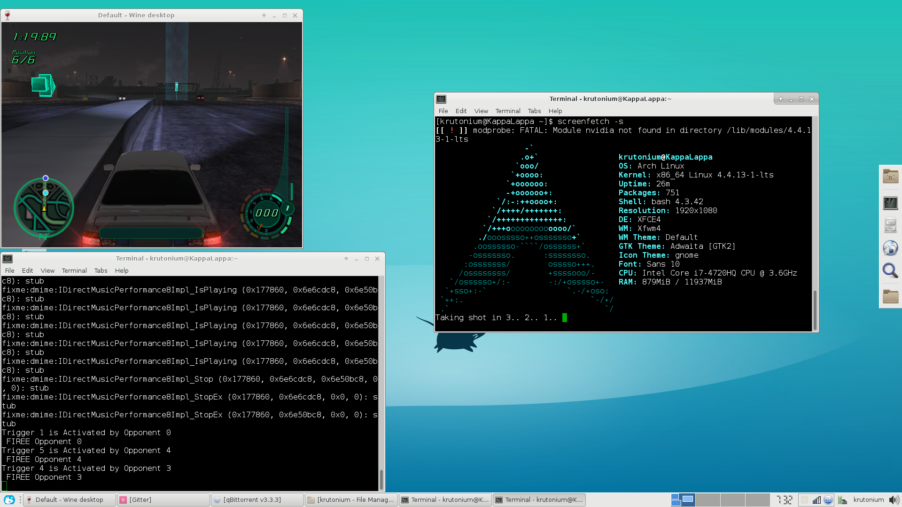The width and height of the screenshot is (902, 507).
Task: Open the Help menu in the lower Terminal
Action: coord(122,270)
